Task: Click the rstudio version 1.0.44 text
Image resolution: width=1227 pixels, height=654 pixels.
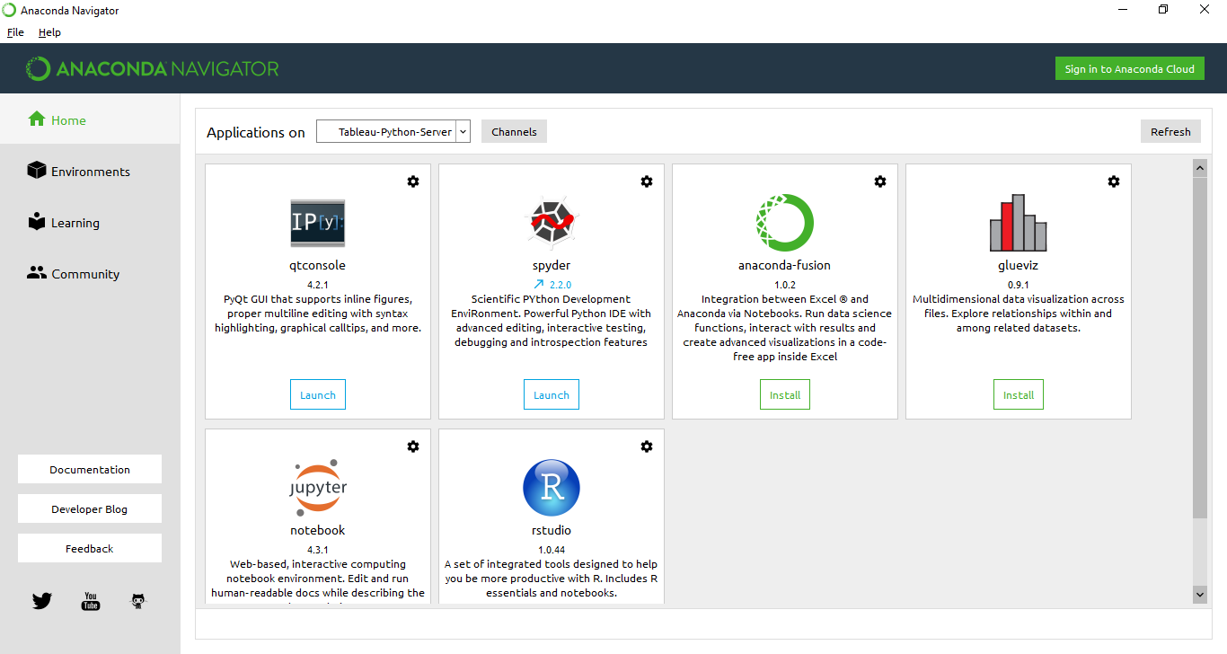Action: [x=552, y=550]
